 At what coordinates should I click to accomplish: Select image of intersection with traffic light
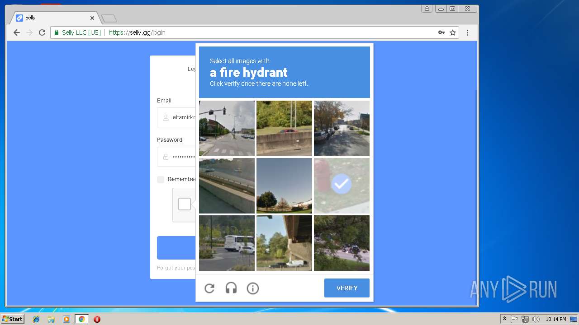[x=227, y=128]
